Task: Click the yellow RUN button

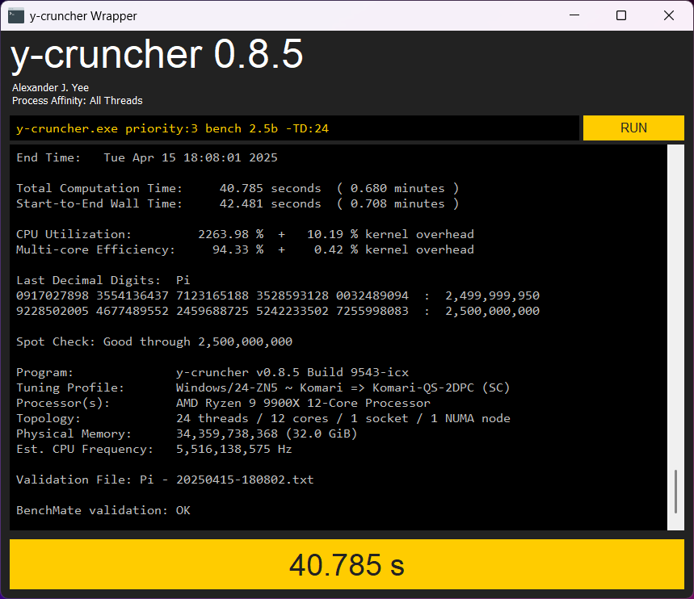Action: pos(633,128)
